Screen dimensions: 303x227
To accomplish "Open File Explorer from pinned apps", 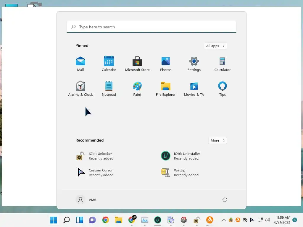I will click(166, 89).
